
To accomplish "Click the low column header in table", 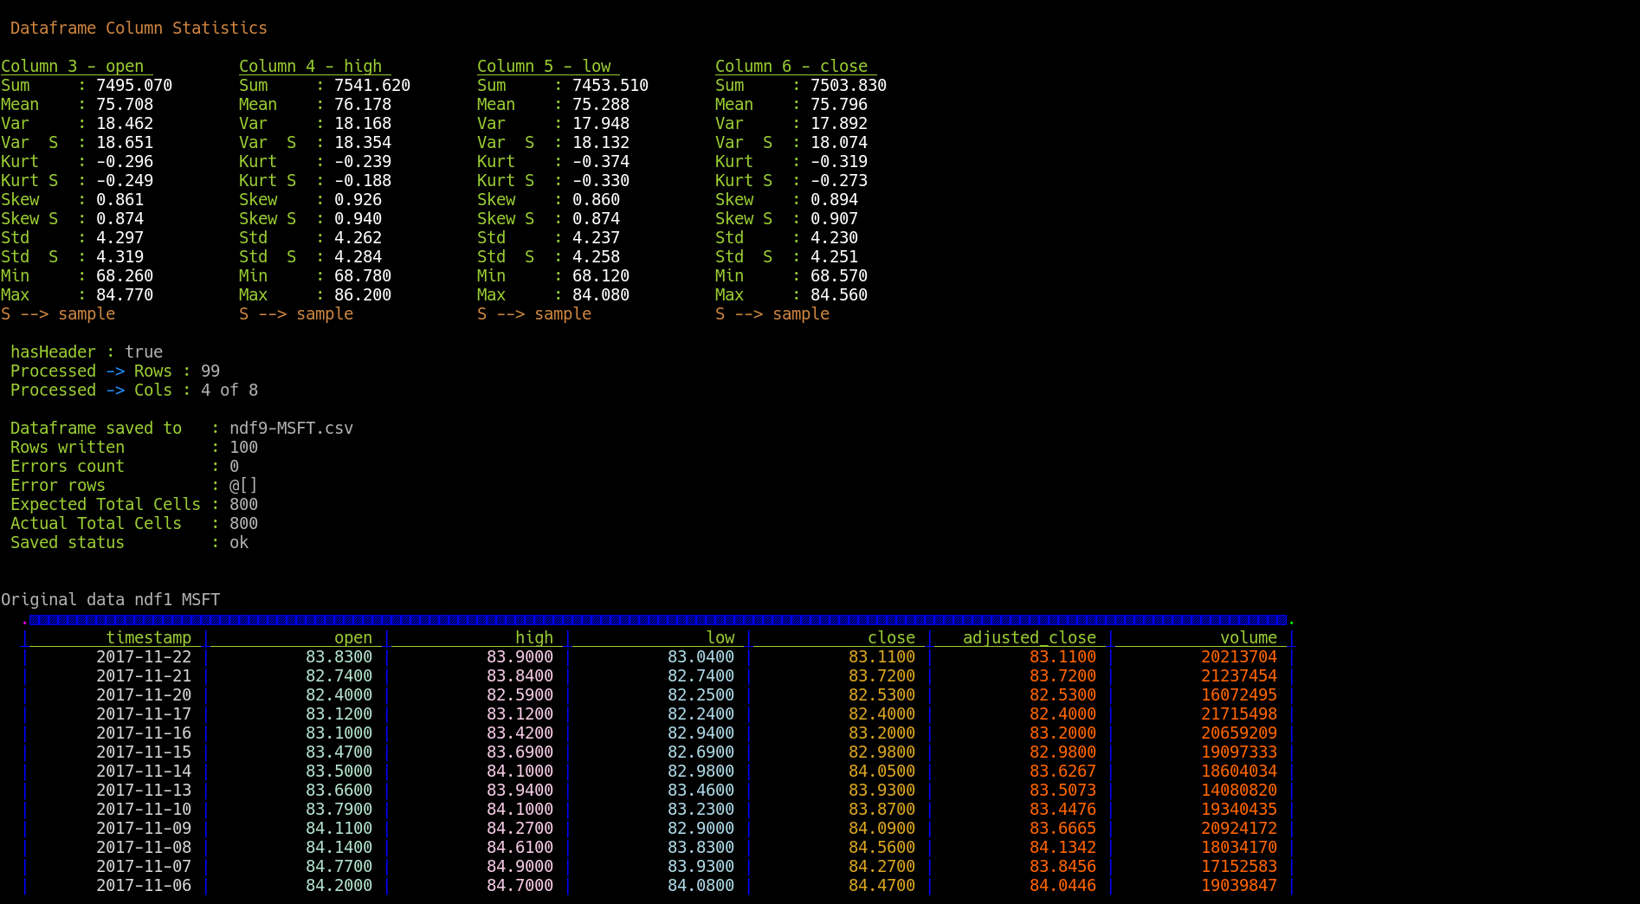I will [720, 637].
